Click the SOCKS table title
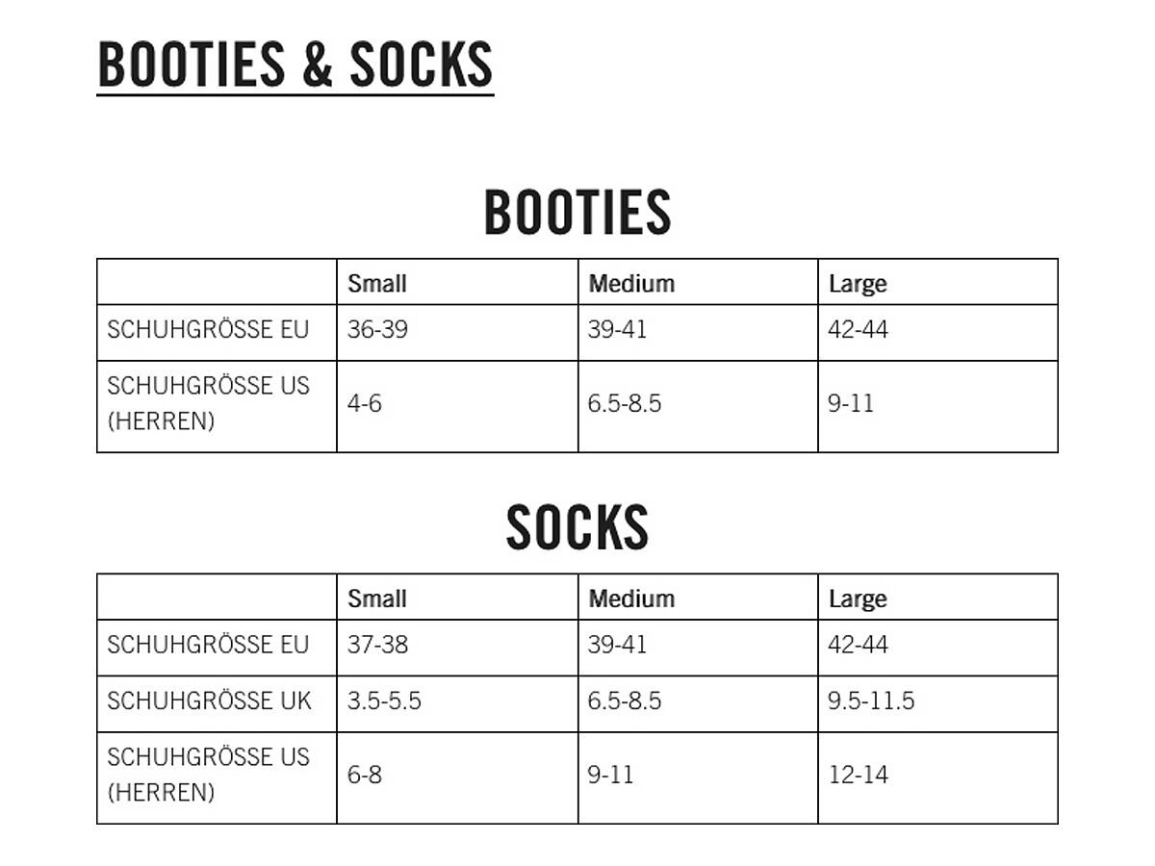Screen dimensions: 1155x866 (x=577, y=527)
